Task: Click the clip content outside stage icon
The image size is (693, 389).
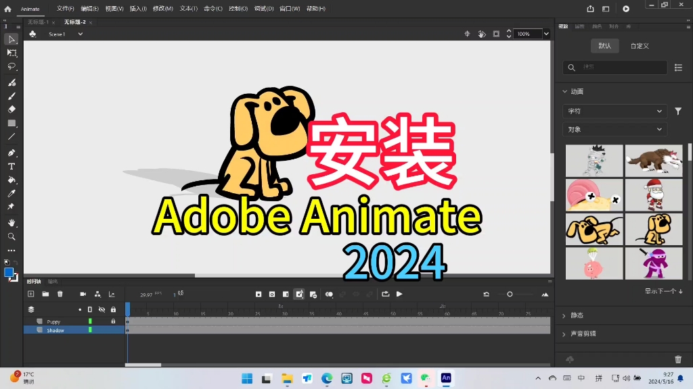Action: point(496,34)
